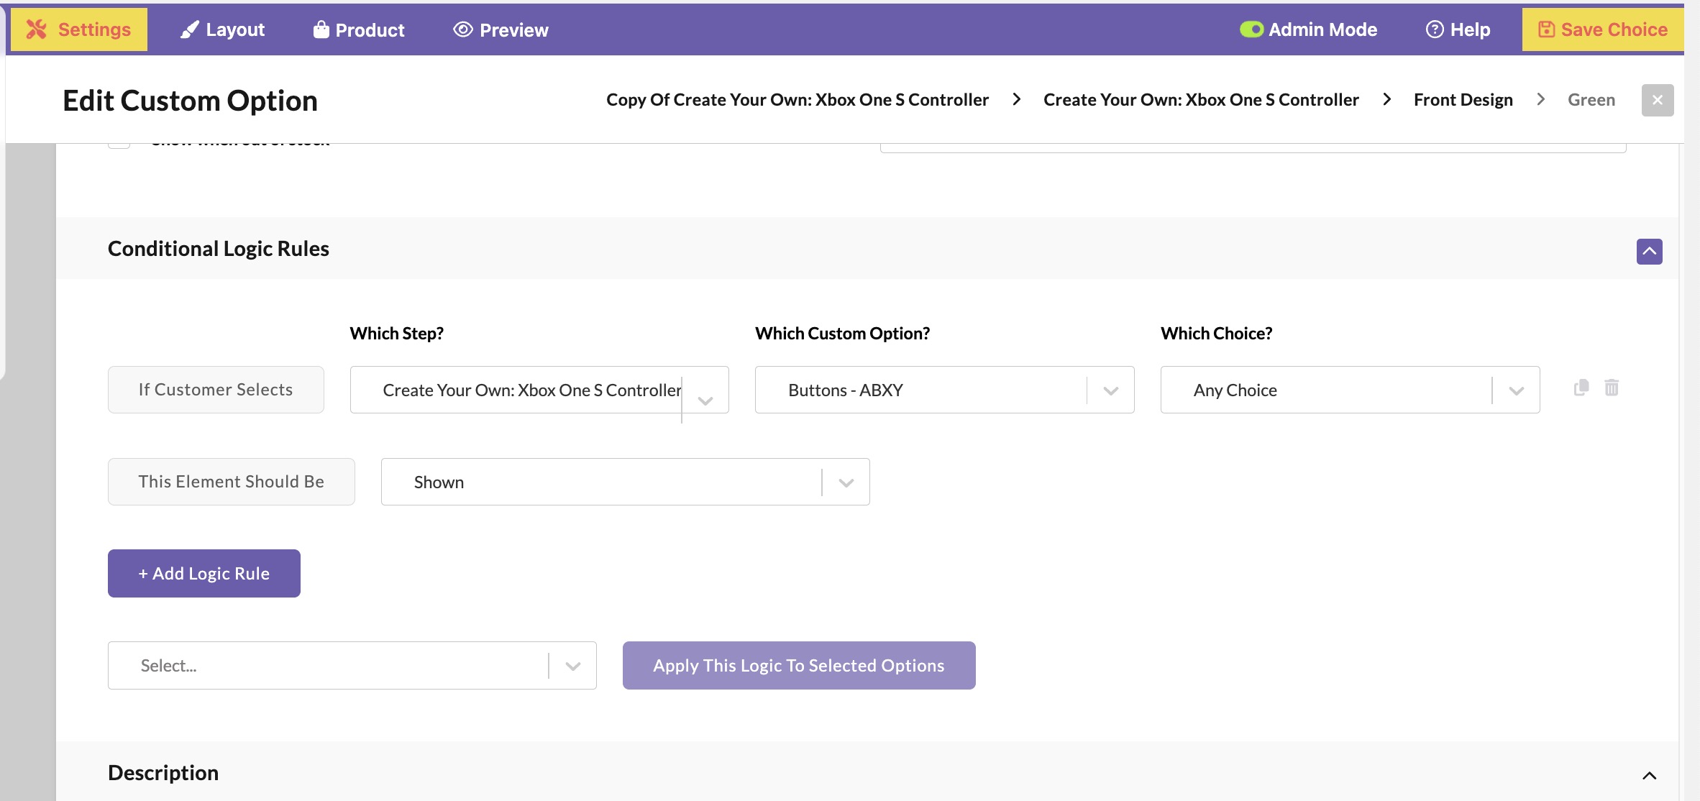Viewport: 1700px width, 801px height.
Task: Click the Save Choice disk icon
Action: [1546, 29]
